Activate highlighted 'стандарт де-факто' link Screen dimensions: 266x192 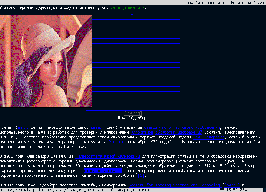(103, 171)
